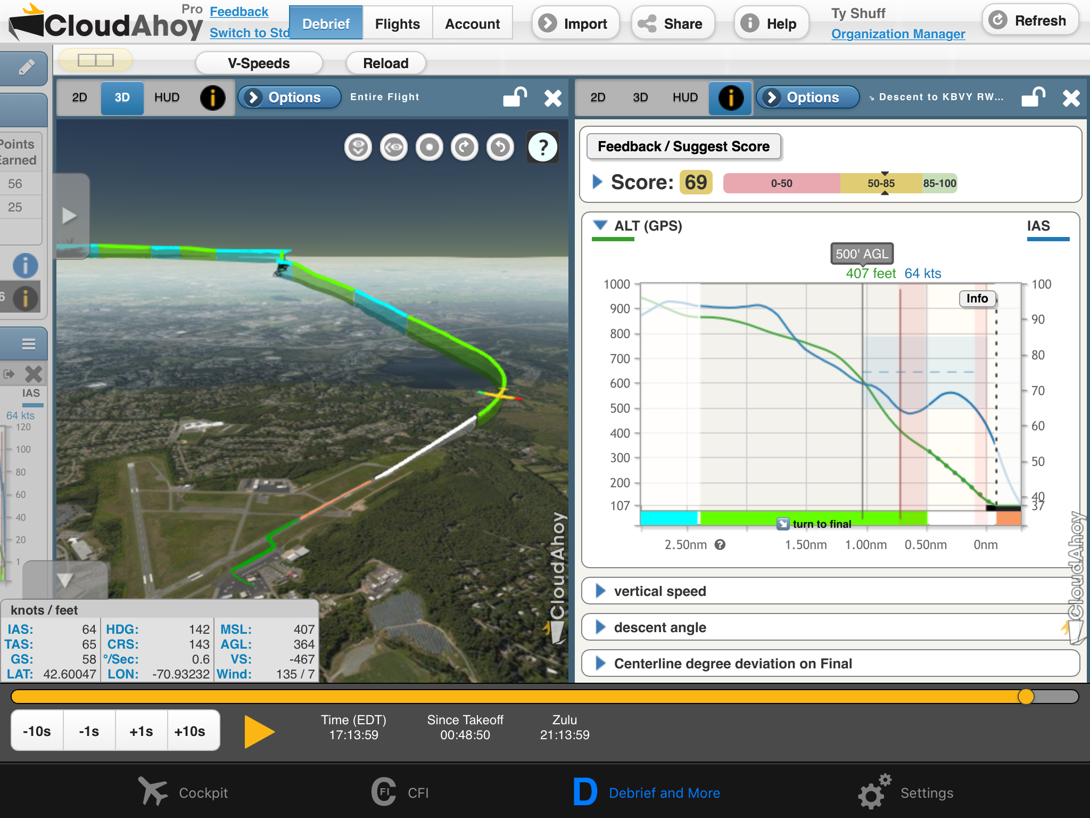Open the Flights tab
Image resolution: width=1090 pixels, height=818 pixels.
tap(397, 23)
